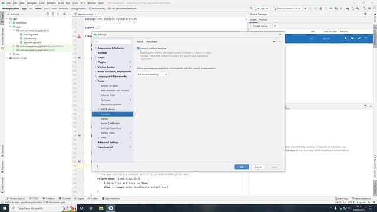The width and height of the screenshot is (377, 212).
Task: Expand the Editor settings group
Action: (x=95, y=58)
